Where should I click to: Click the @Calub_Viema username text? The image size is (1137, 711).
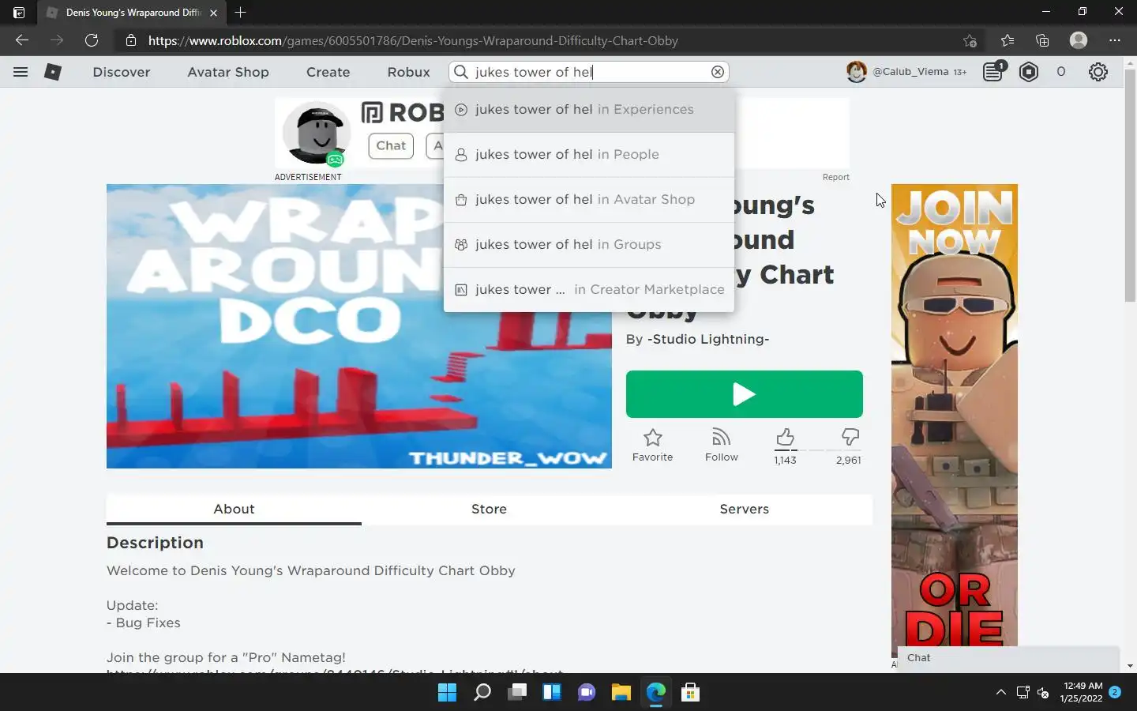coord(910,72)
